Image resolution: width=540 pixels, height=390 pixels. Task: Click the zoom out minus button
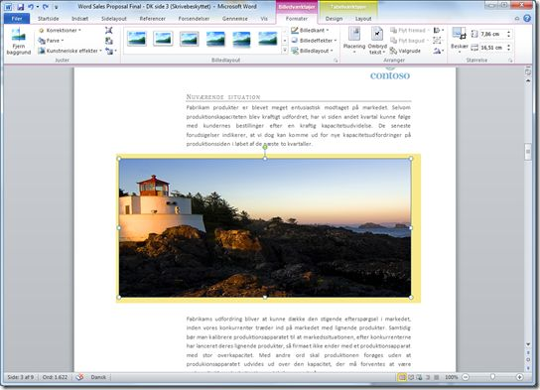pyautogui.click(x=466, y=377)
